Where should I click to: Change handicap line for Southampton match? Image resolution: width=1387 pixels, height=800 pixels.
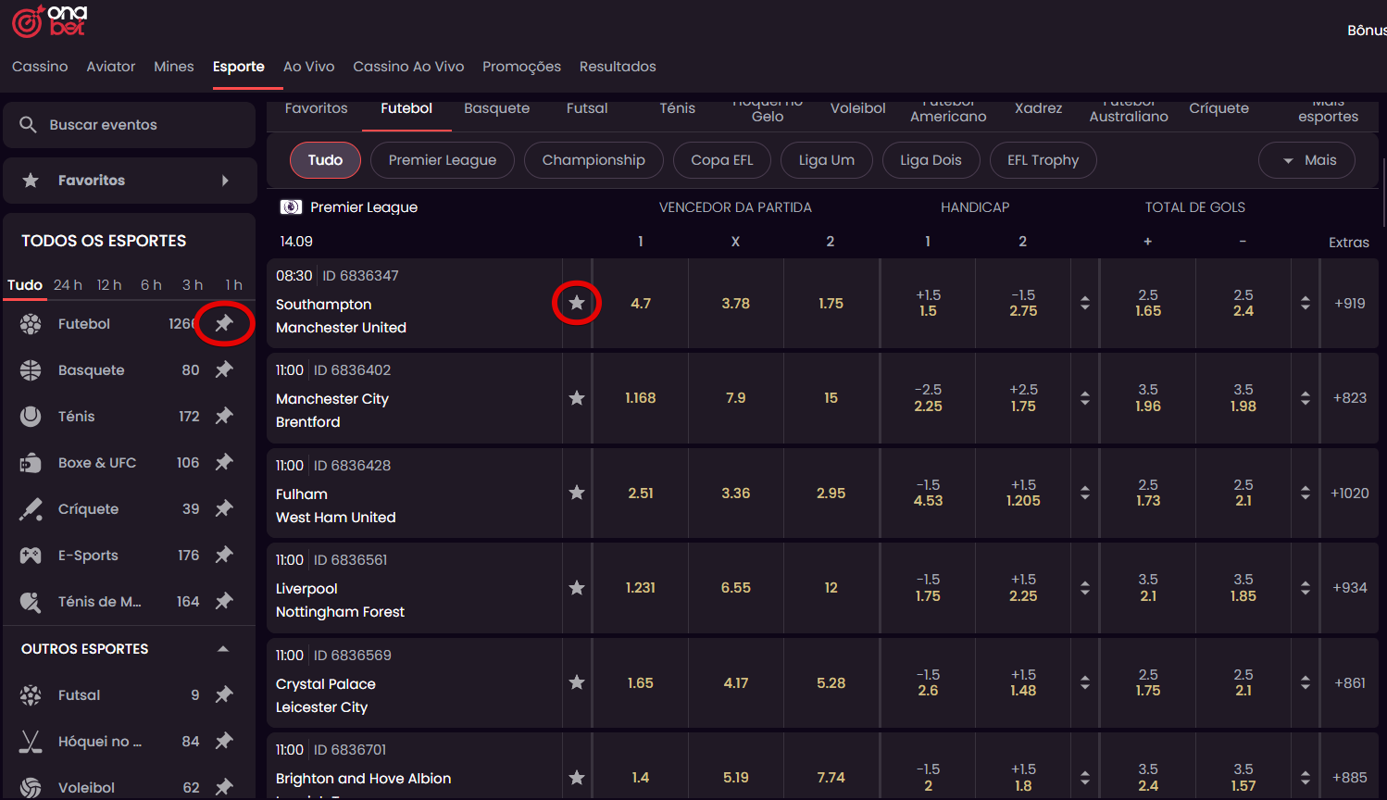click(x=1085, y=303)
